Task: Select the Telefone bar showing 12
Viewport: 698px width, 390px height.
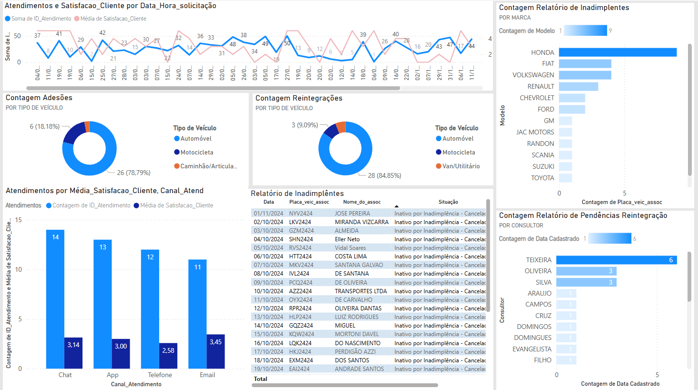Action: click(150, 309)
